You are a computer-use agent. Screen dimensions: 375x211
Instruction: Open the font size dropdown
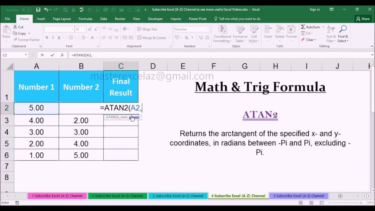(84, 29)
